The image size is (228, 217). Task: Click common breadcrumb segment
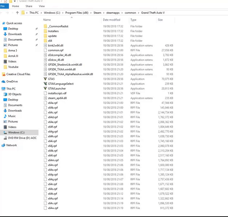coord(130,13)
